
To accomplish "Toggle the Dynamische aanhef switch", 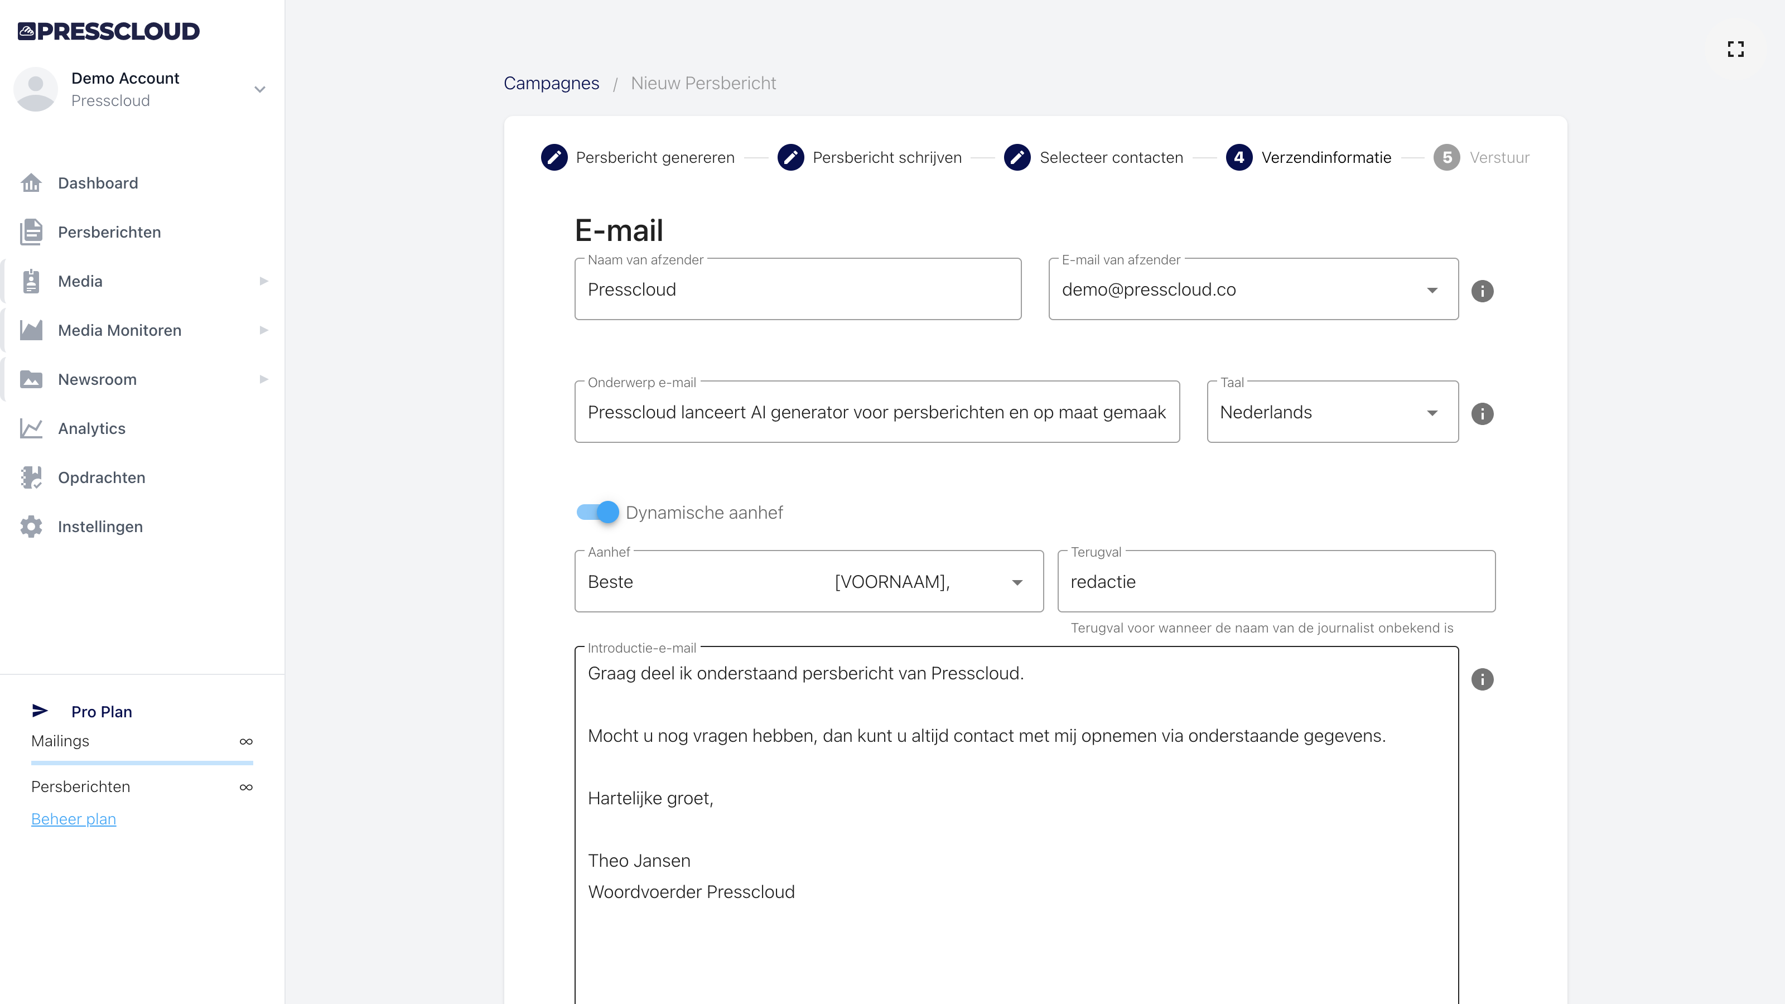I will tap(598, 512).
